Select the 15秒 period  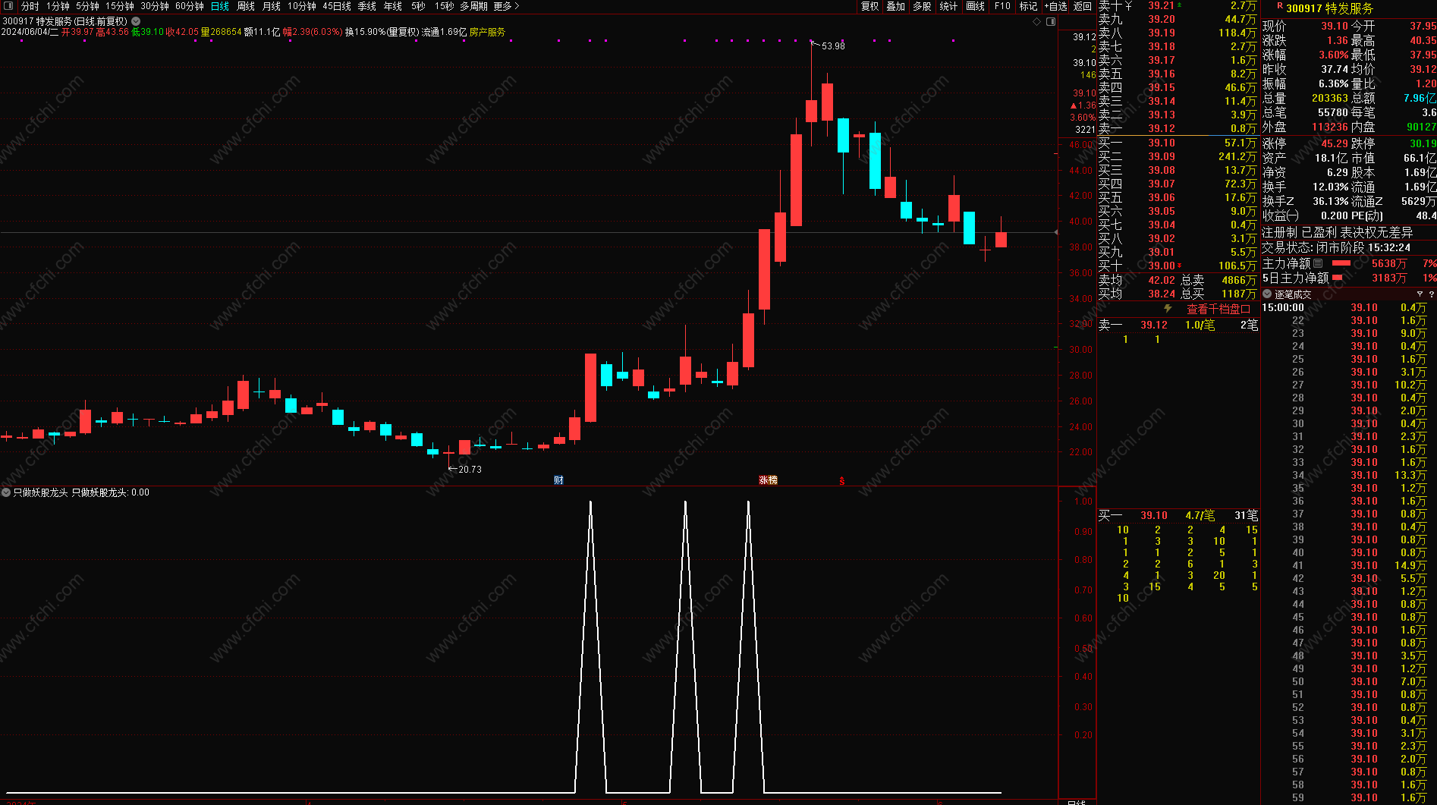[445, 6]
